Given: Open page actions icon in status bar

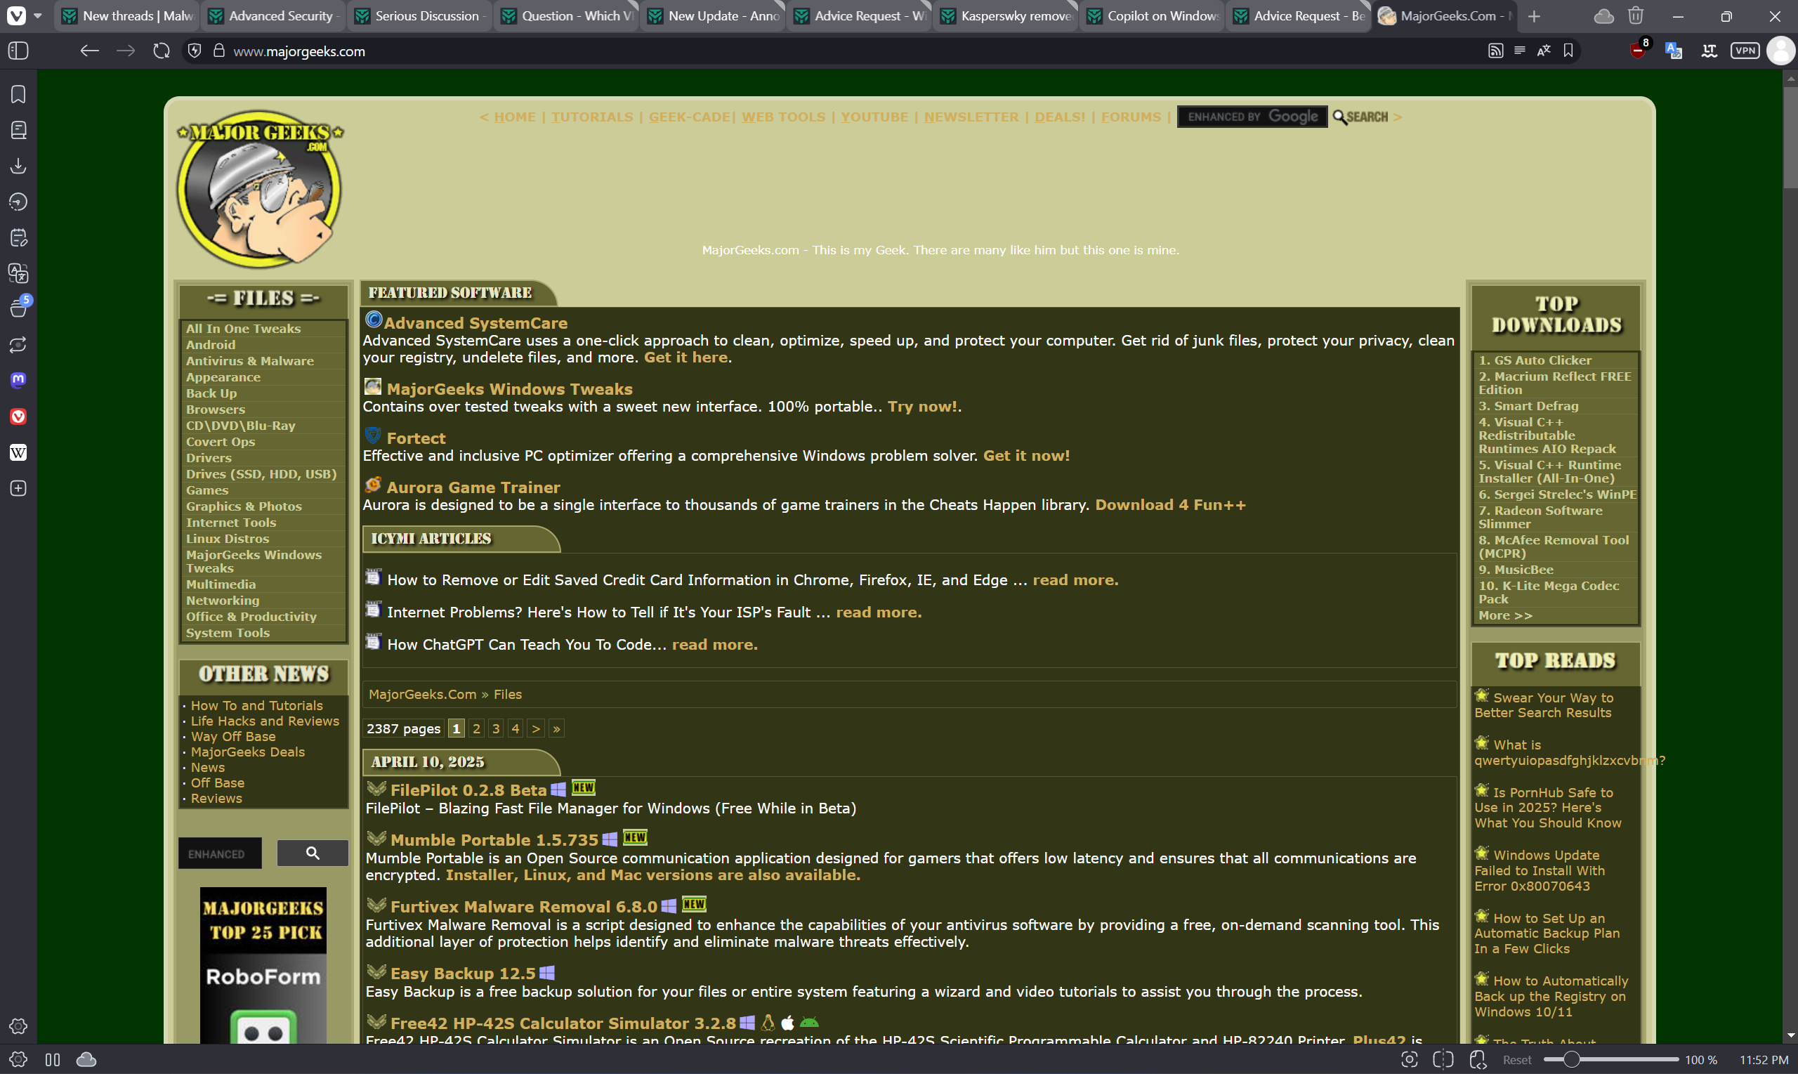Looking at the screenshot, I should coord(1477,1059).
